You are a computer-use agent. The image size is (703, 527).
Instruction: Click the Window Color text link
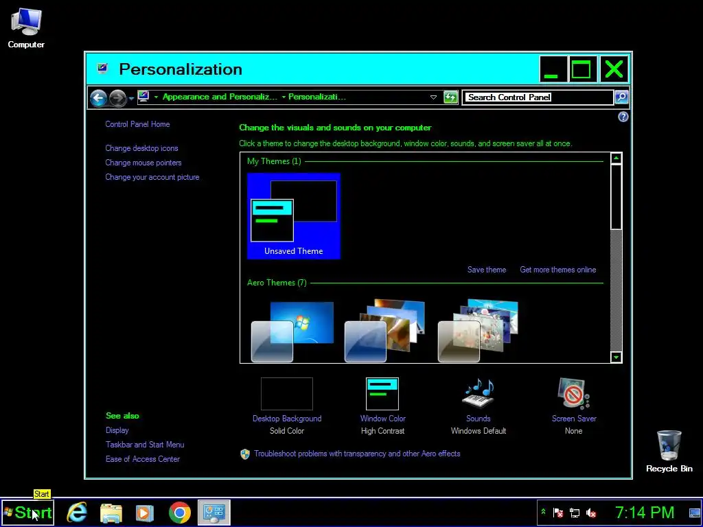382,419
